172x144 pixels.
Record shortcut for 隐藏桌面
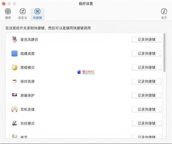pyautogui.click(x=146, y=53)
